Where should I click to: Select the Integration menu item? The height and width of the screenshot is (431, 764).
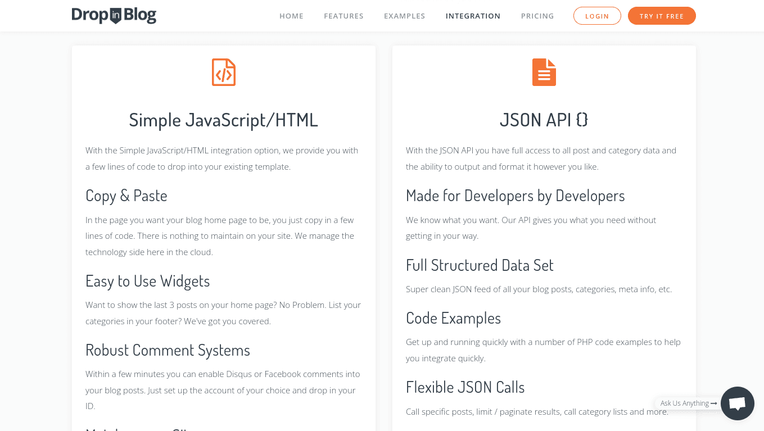click(x=473, y=16)
